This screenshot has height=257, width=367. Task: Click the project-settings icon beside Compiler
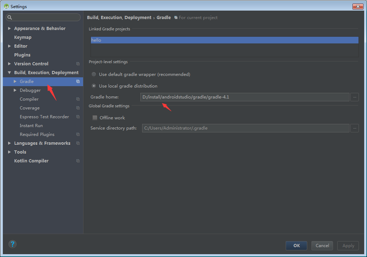pyautogui.click(x=77, y=99)
